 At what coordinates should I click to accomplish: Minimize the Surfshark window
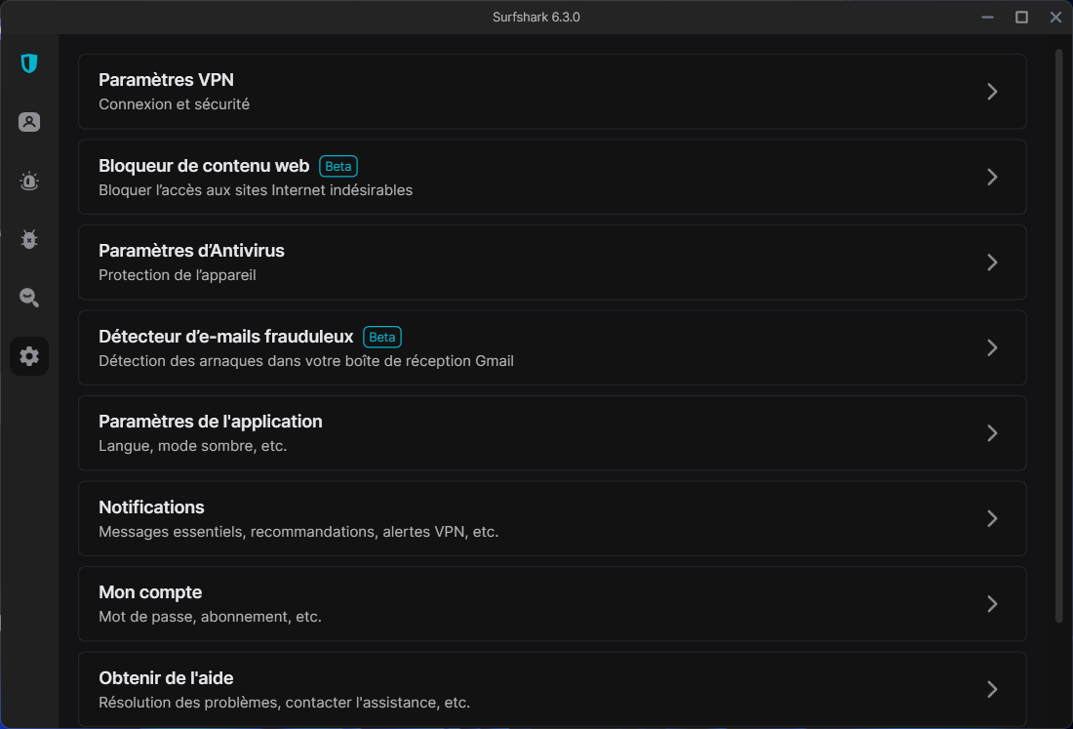(x=988, y=17)
